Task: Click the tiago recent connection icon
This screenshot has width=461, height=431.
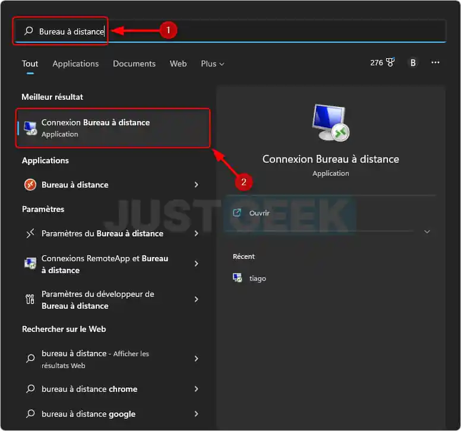Action: pos(237,278)
